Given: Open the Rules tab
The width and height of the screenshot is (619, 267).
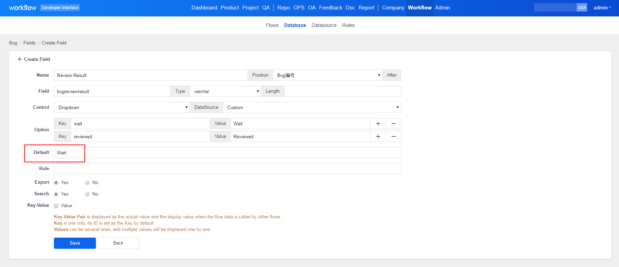Looking at the screenshot, I should click(348, 25).
